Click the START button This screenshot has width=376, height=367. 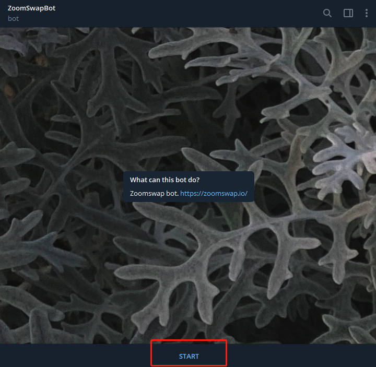coord(189,356)
